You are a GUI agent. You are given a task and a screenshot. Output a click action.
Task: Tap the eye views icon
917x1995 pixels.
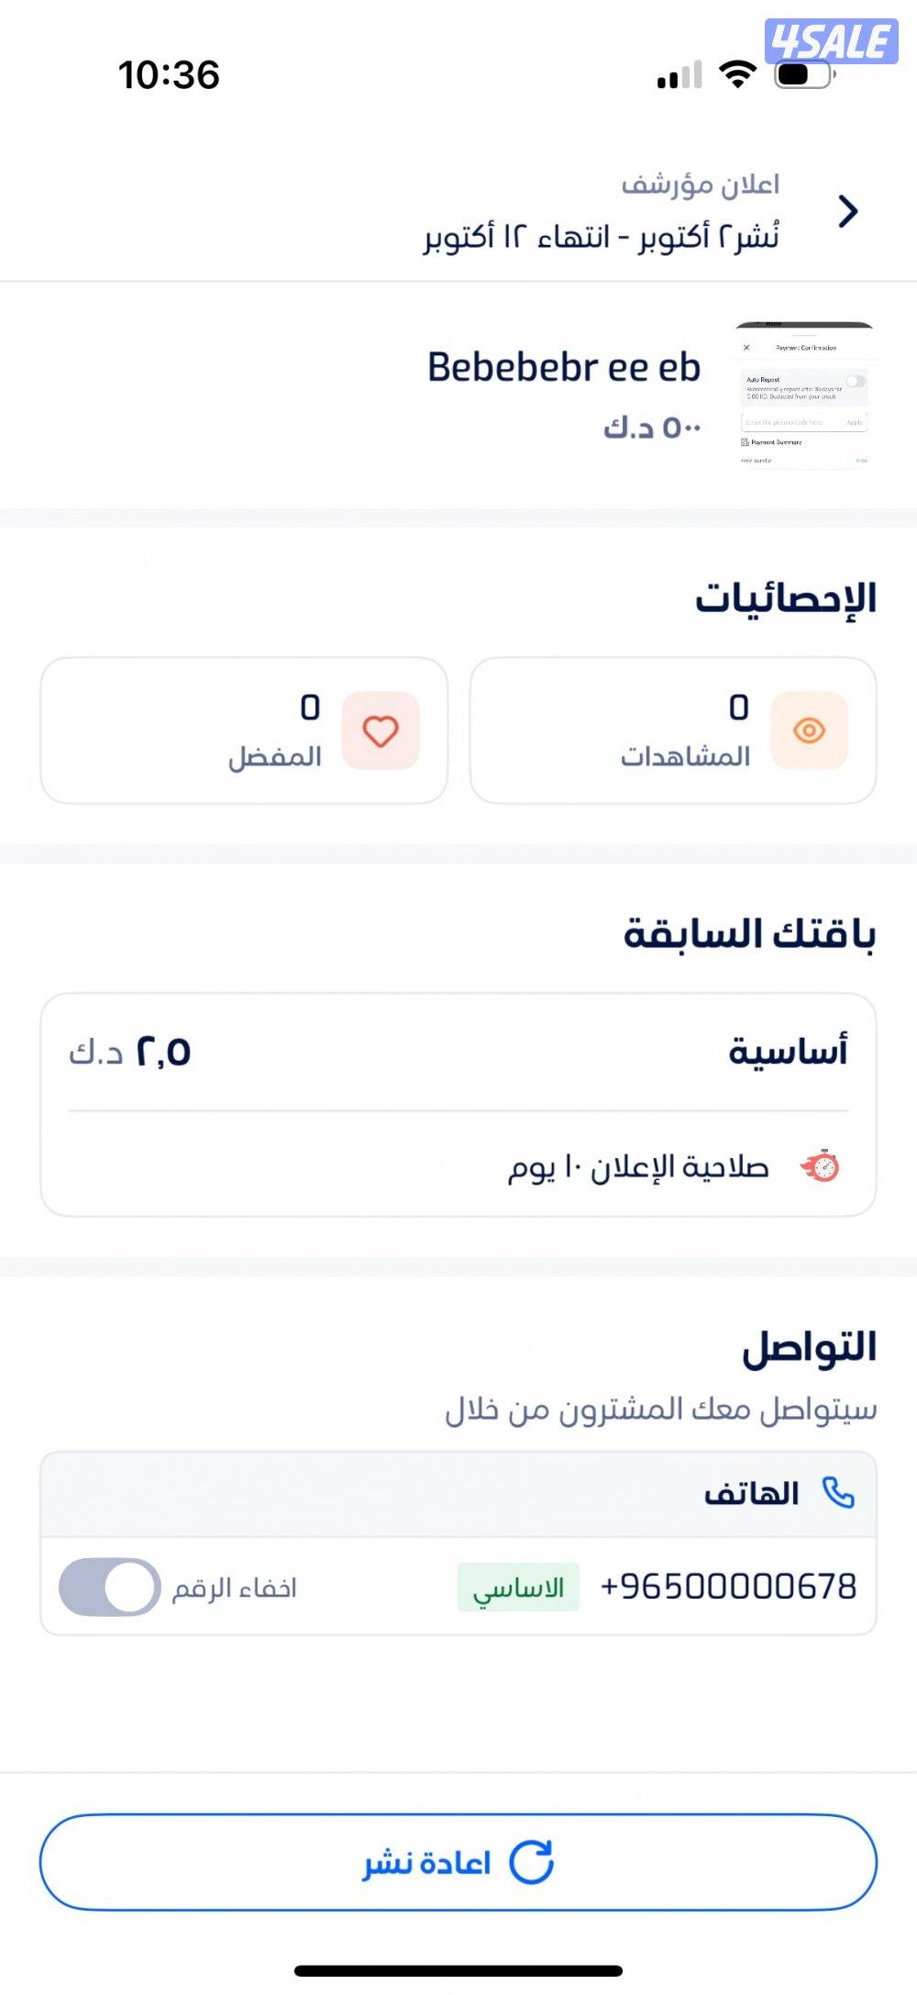(809, 730)
